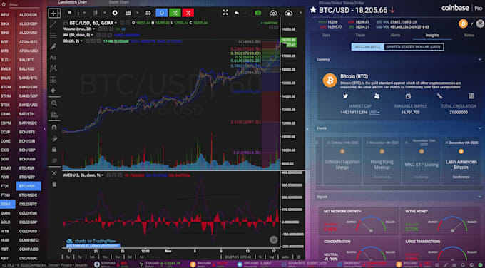Click the orange Bitcoin coin icon near Coinbase logo

[x=463, y=24]
